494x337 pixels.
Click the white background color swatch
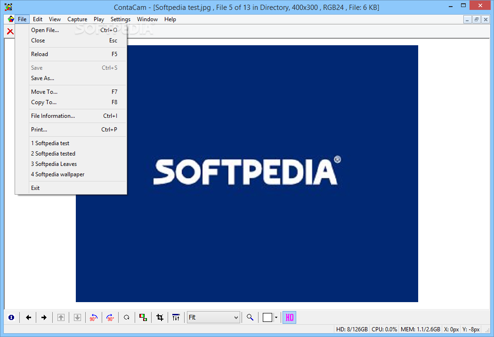[x=267, y=318]
